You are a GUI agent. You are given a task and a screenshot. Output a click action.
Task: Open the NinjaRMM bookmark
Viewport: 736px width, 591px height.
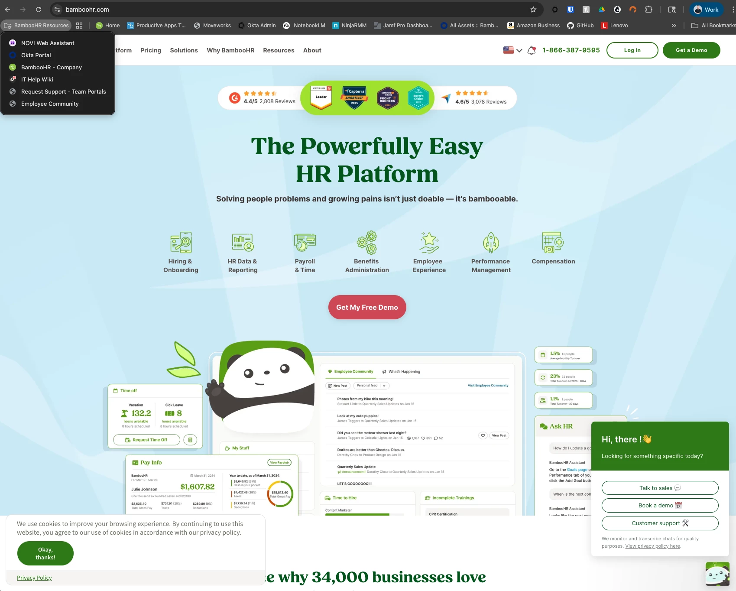click(x=350, y=26)
